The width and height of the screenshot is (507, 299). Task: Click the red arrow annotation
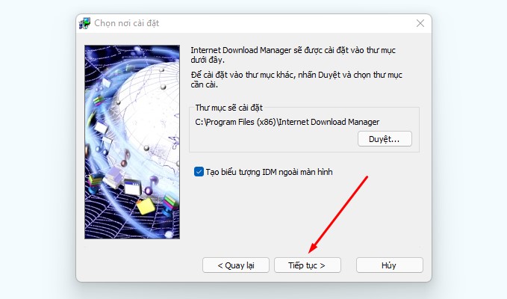338,215
